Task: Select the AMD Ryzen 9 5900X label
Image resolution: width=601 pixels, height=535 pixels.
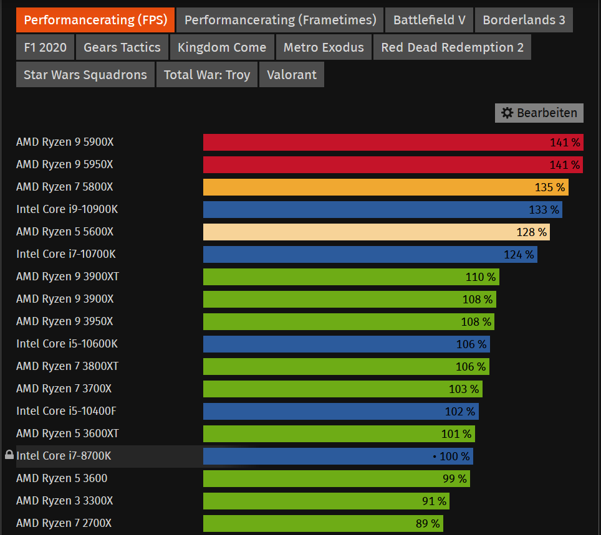Action: click(65, 142)
